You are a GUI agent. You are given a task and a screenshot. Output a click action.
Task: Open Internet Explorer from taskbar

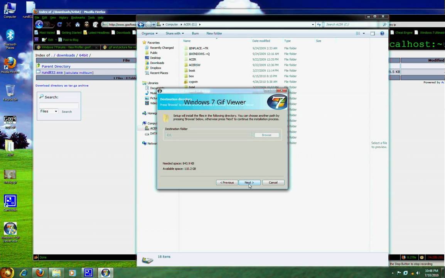(x=24, y=273)
